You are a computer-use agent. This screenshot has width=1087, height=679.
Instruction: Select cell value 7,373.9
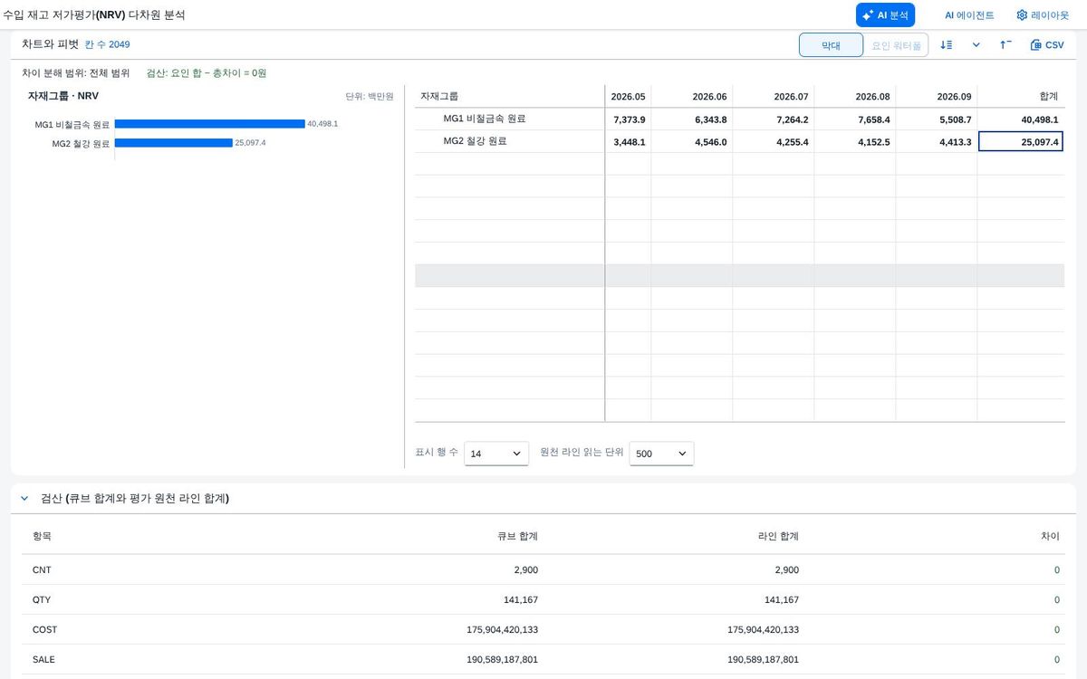pyautogui.click(x=629, y=120)
